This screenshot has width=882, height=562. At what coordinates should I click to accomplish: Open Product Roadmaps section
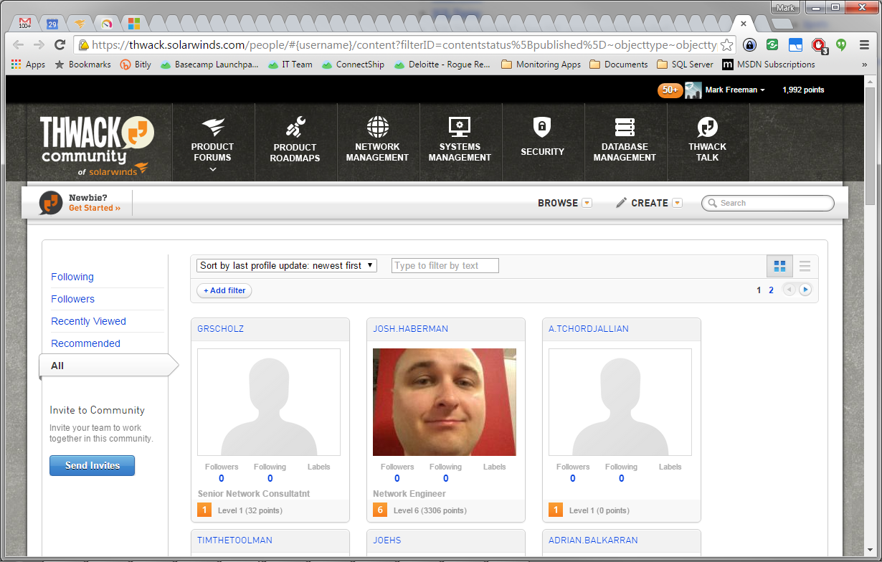click(295, 143)
